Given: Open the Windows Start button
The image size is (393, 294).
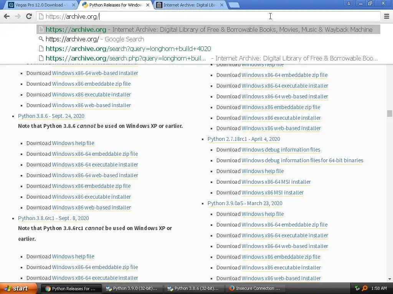Looking at the screenshot, I should [18, 289].
